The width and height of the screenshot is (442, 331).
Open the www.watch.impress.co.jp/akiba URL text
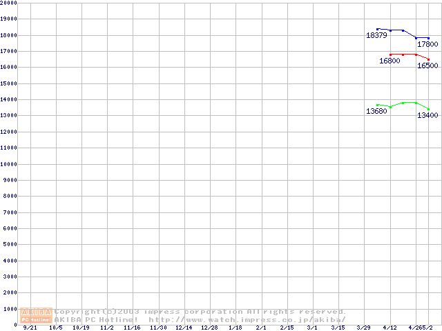(247, 319)
